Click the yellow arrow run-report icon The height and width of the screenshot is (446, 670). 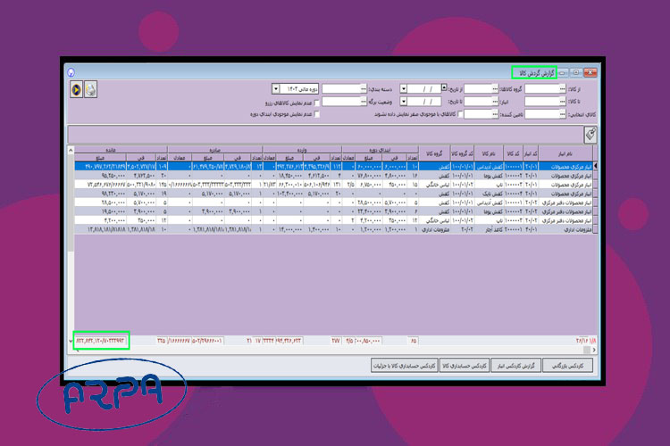point(77,89)
